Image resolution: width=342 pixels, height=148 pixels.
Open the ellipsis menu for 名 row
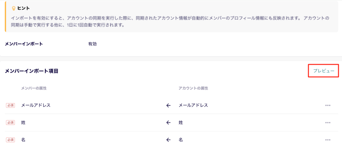(328, 140)
